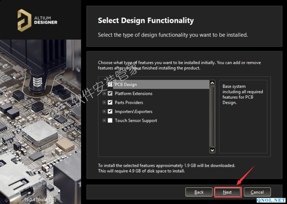Image resolution: width=287 pixels, height=204 pixels.
Task: Expand the Touch Sensor Support node
Action: [x=104, y=121]
